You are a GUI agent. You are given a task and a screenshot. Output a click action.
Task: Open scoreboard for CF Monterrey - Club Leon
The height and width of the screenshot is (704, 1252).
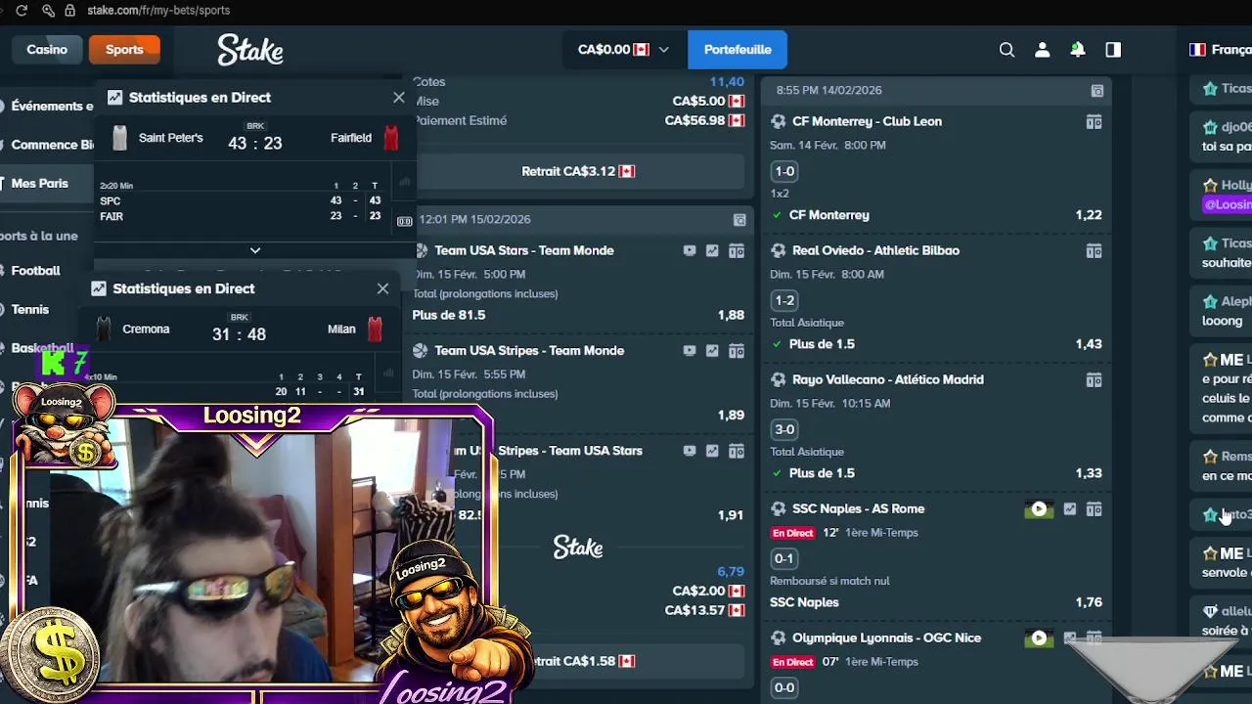coord(1094,122)
